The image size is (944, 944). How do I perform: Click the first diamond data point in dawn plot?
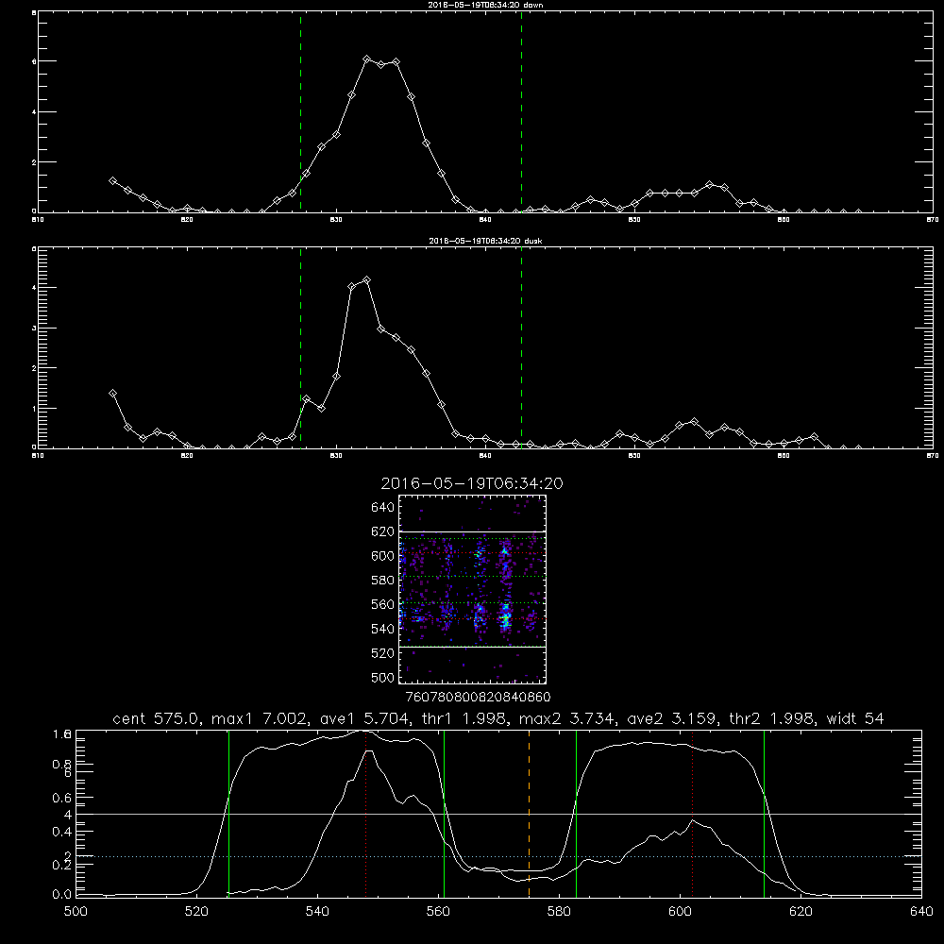[x=112, y=180]
